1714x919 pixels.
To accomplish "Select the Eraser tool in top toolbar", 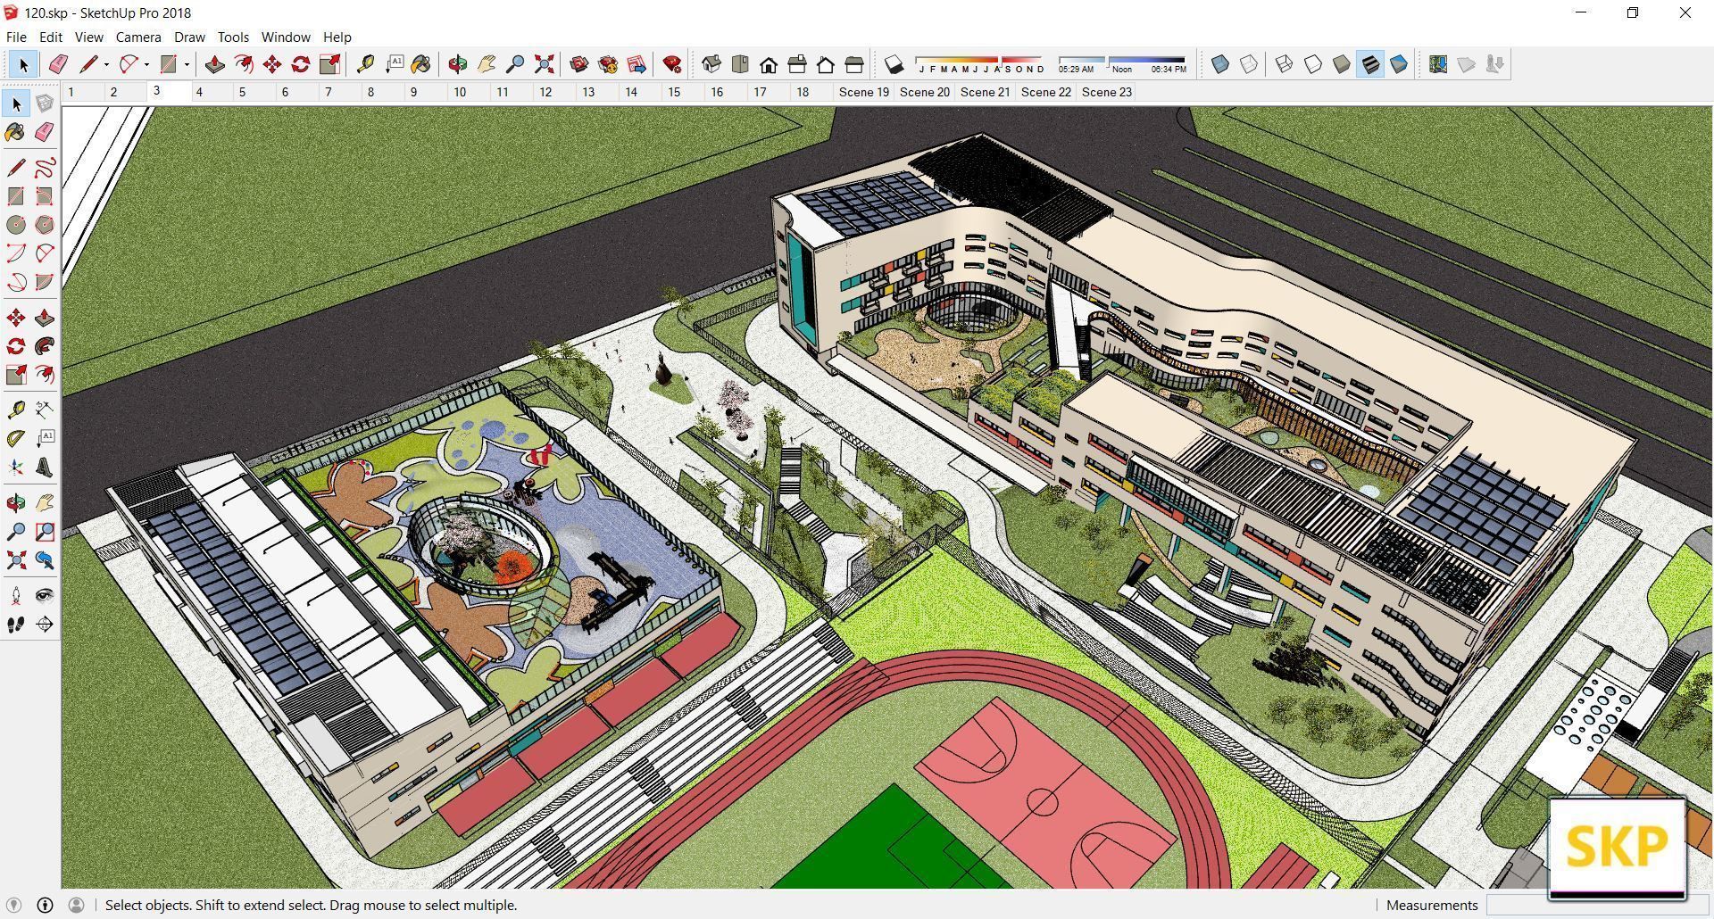I will [59, 64].
